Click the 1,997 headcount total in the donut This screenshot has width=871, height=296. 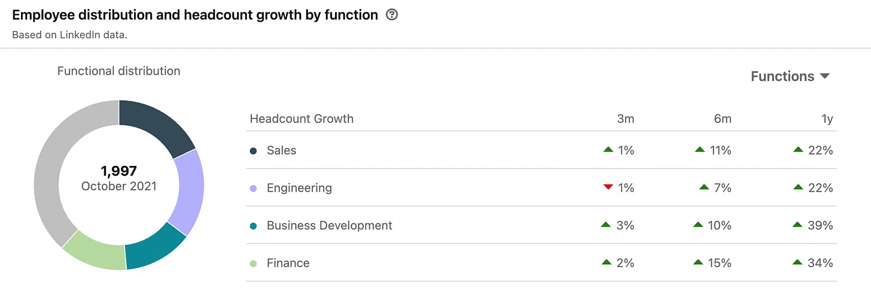point(118,171)
